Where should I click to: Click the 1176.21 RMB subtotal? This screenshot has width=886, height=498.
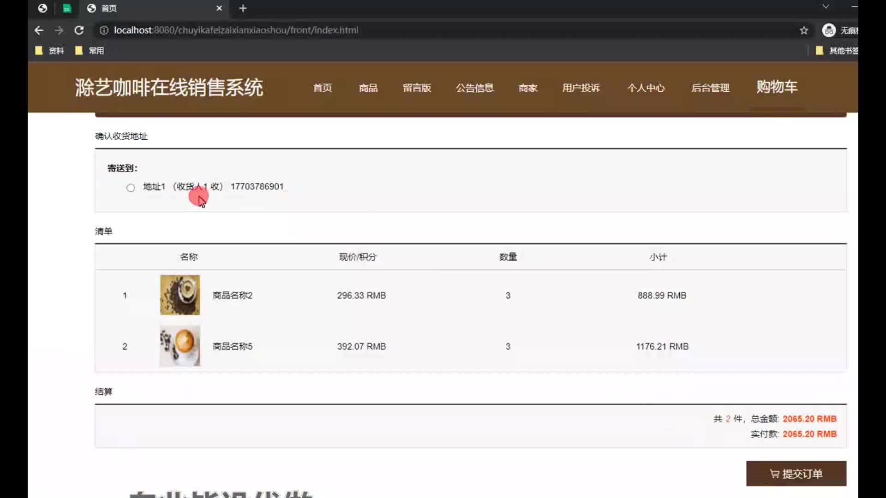pyautogui.click(x=662, y=346)
